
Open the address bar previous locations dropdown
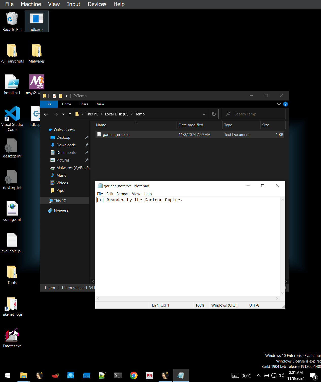point(204,114)
